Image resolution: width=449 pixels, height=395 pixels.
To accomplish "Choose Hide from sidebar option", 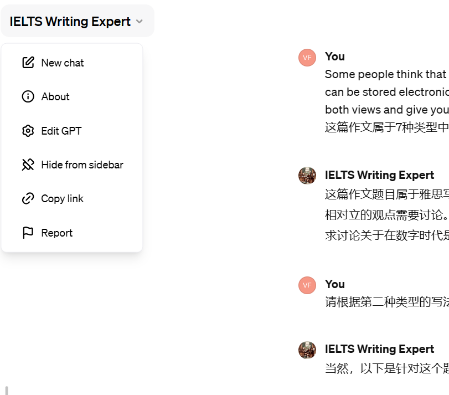I will coord(72,165).
